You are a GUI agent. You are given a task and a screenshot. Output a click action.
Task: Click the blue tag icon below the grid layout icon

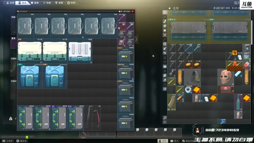[x=165, y=122]
